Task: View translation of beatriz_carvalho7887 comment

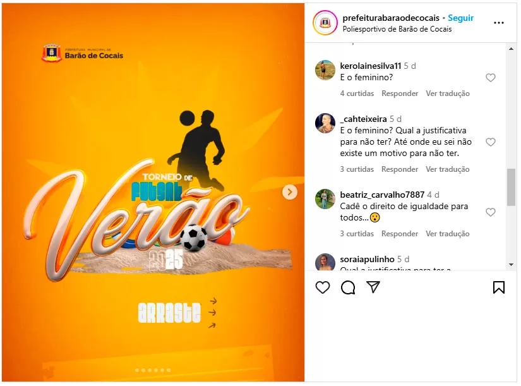Action: pos(448,234)
